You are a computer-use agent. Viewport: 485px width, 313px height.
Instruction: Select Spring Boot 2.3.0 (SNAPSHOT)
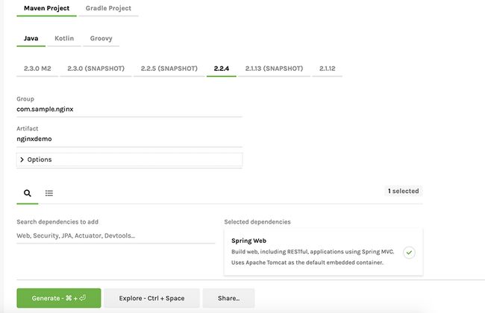96,69
